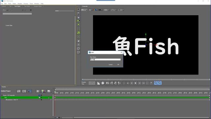Open the Preview menu
The height and width of the screenshot is (119, 211).
pyautogui.click(x=26, y=4)
